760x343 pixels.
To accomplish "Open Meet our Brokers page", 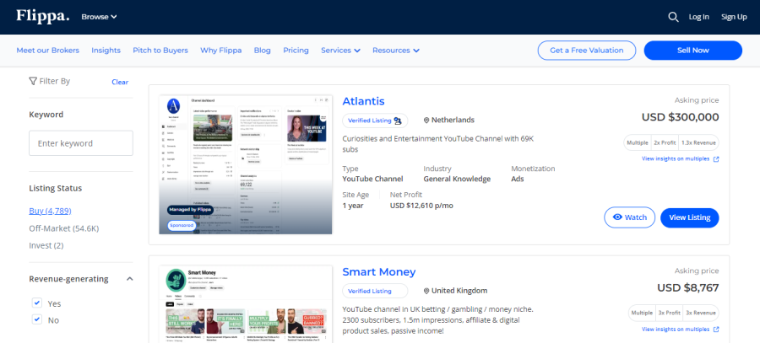I will coord(47,51).
